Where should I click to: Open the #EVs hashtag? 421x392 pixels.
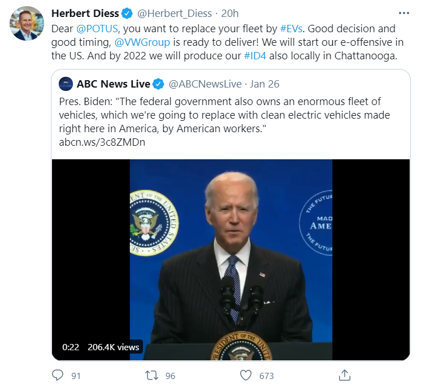pyautogui.click(x=292, y=28)
